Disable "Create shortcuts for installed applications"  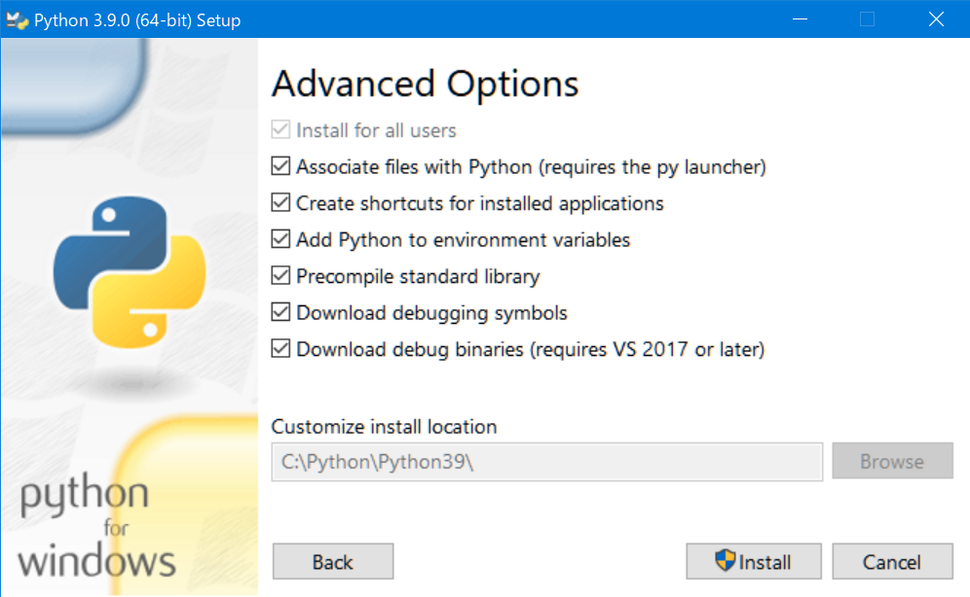280,203
